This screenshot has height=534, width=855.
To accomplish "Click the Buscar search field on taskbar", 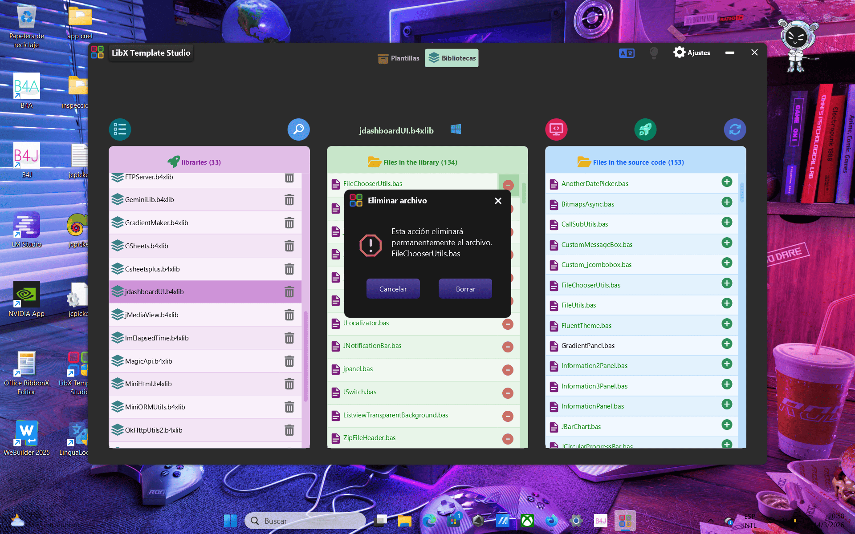I will pyautogui.click(x=305, y=520).
